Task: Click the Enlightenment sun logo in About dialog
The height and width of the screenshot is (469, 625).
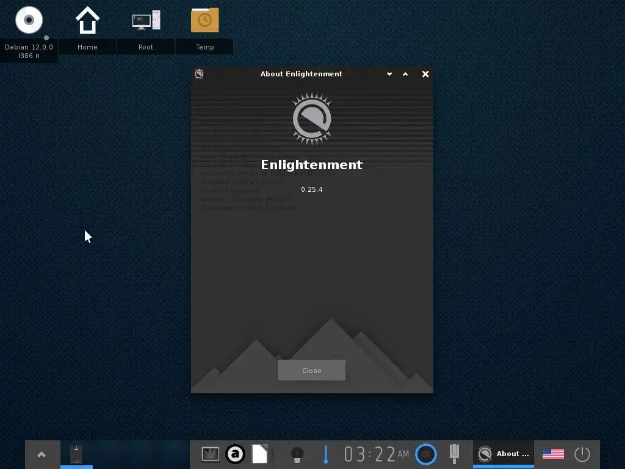Action: pyautogui.click(x=312, y=118)
